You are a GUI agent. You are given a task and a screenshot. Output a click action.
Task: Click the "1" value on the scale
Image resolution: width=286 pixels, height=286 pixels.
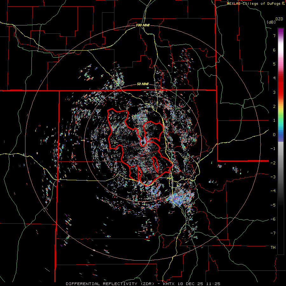click(x=274, y=120)
